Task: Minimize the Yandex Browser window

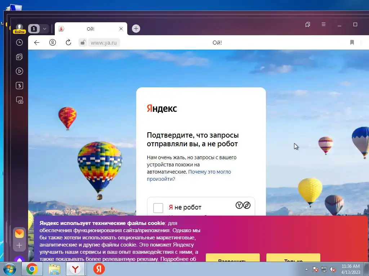Action: (x=339, y=25)
